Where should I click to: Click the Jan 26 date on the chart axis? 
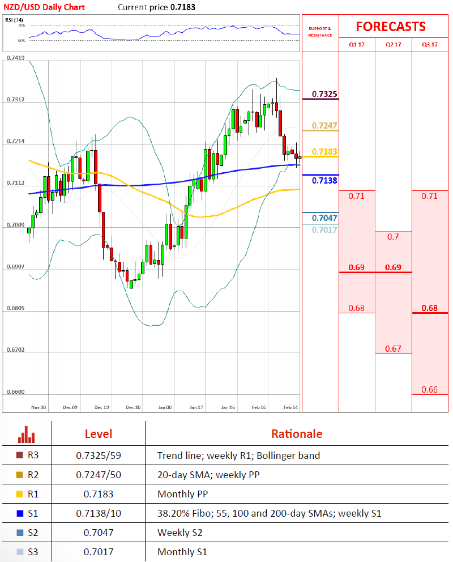coord(228,407)
